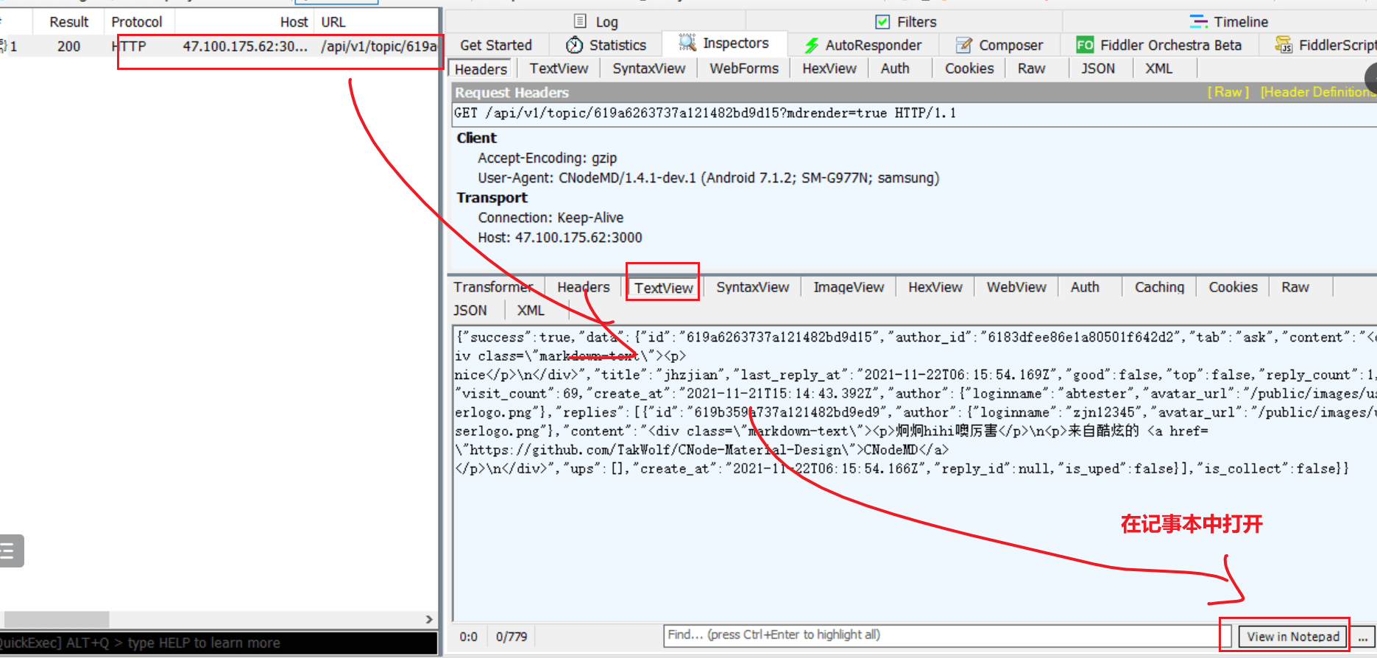Click the FiddlerScript JS icon

[1283, 45]
